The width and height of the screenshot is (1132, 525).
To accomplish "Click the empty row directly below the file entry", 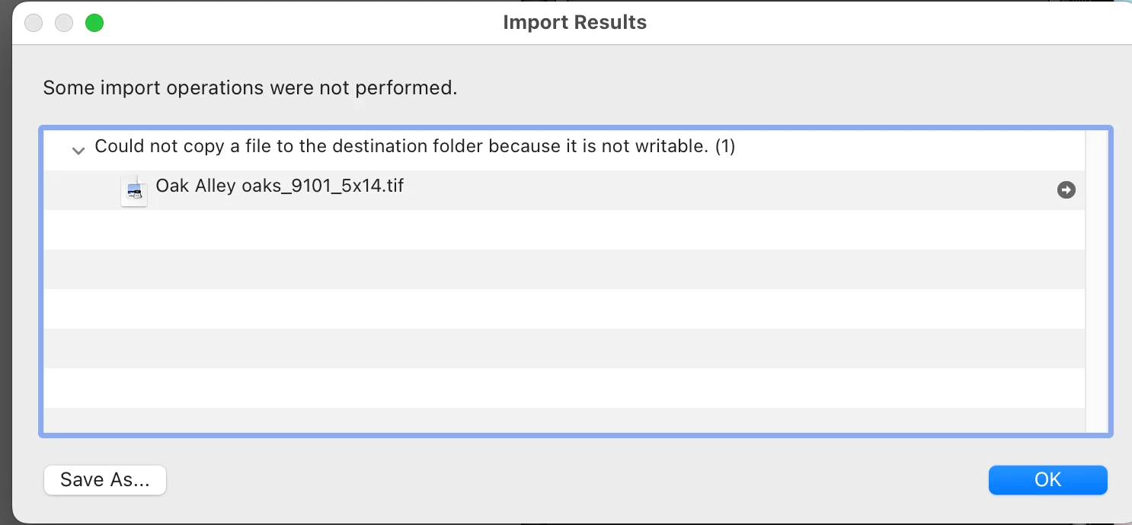I will coord(564,230).
